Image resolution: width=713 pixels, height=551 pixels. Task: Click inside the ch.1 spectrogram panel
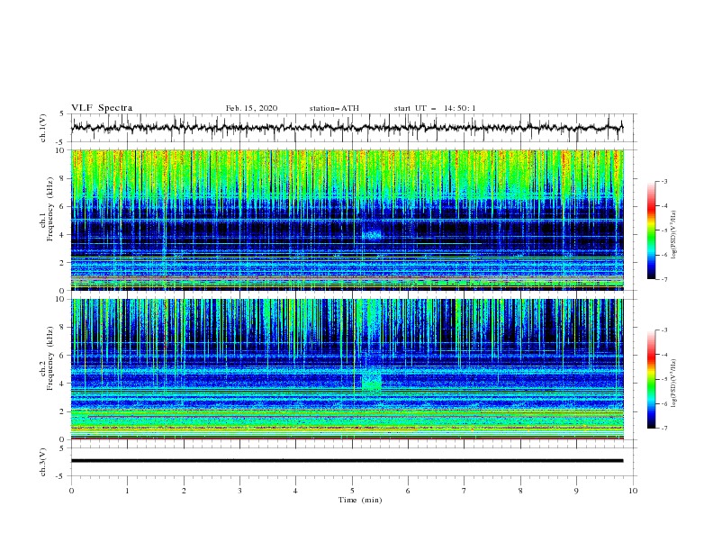(x=347, y=220)
